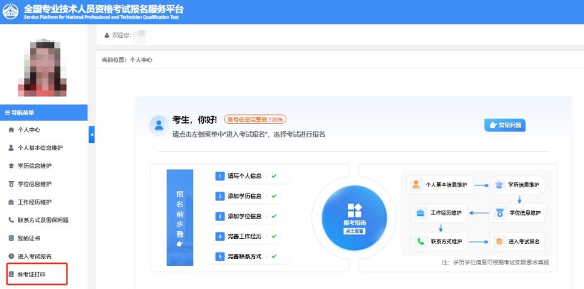Click the green phone icon for 联系方式维护

[x=420, y=241]
